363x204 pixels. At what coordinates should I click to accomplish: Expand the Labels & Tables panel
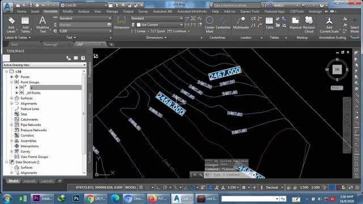18,37
